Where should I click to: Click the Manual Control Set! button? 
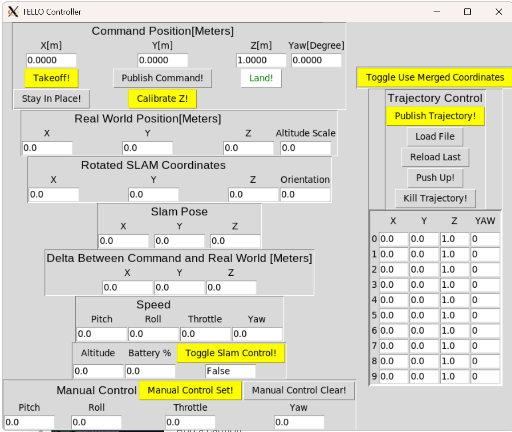click(x=190, y=390)
